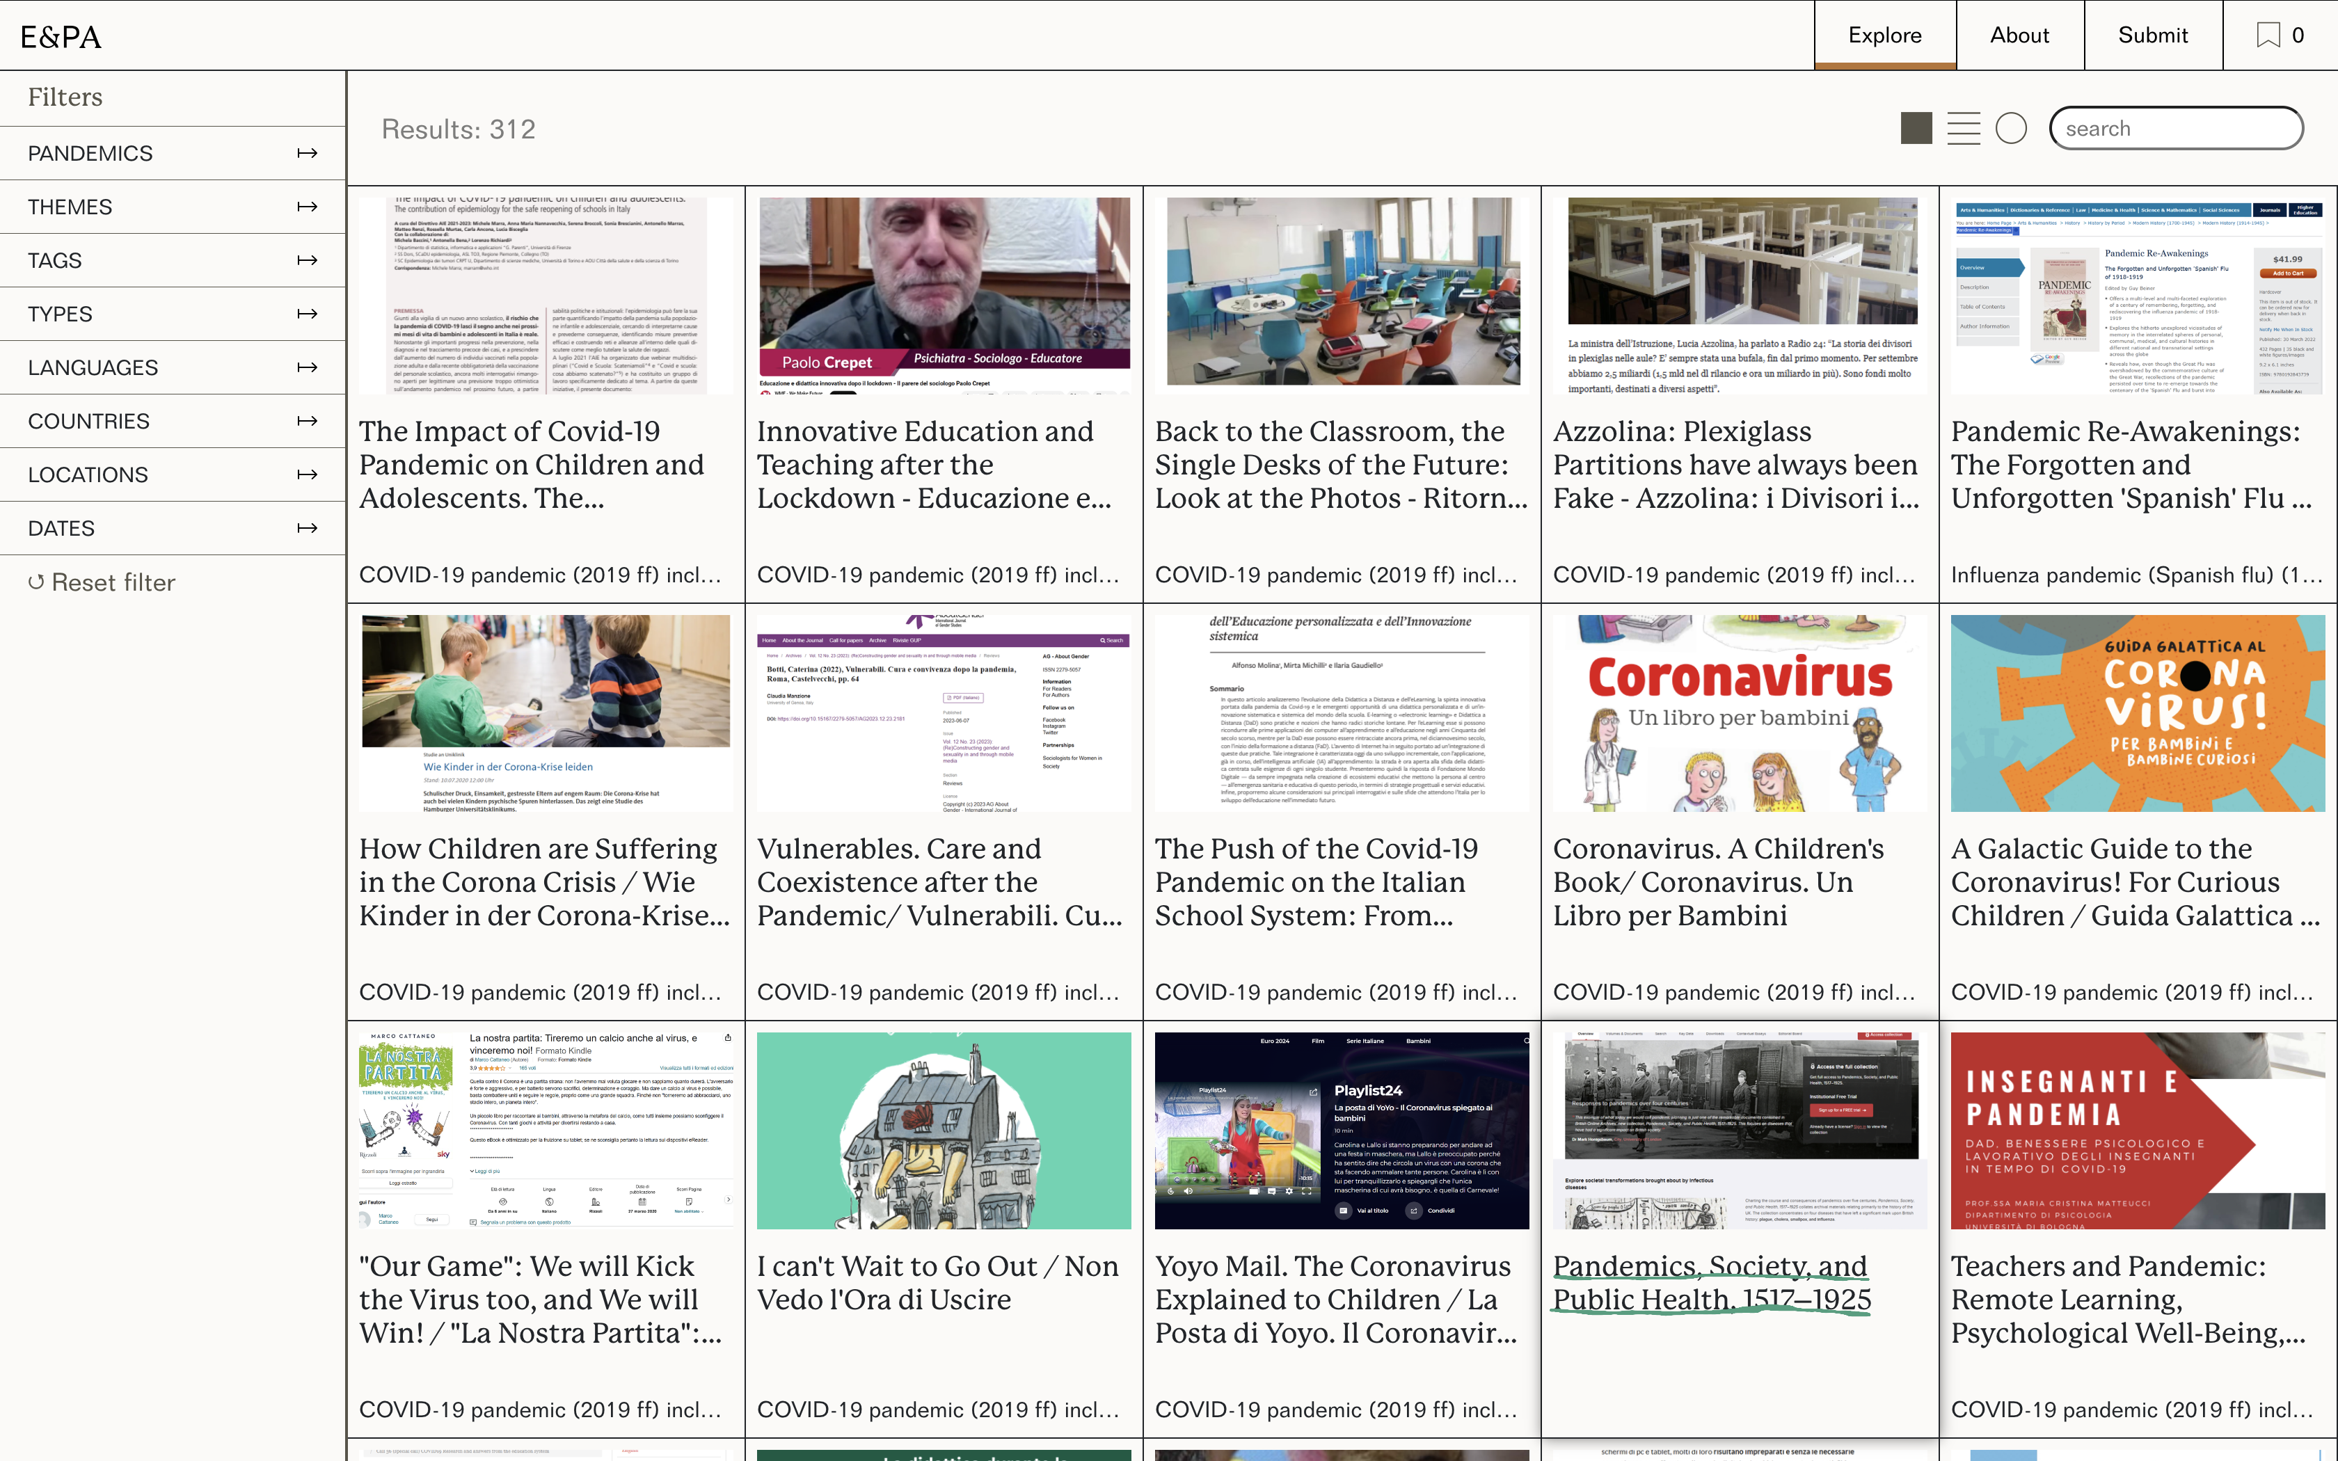Open '"Our Game": We will Kick the Virus' title
Image resolution: width=2338 pixels, height=1461 pixels.
(541, 1300)
